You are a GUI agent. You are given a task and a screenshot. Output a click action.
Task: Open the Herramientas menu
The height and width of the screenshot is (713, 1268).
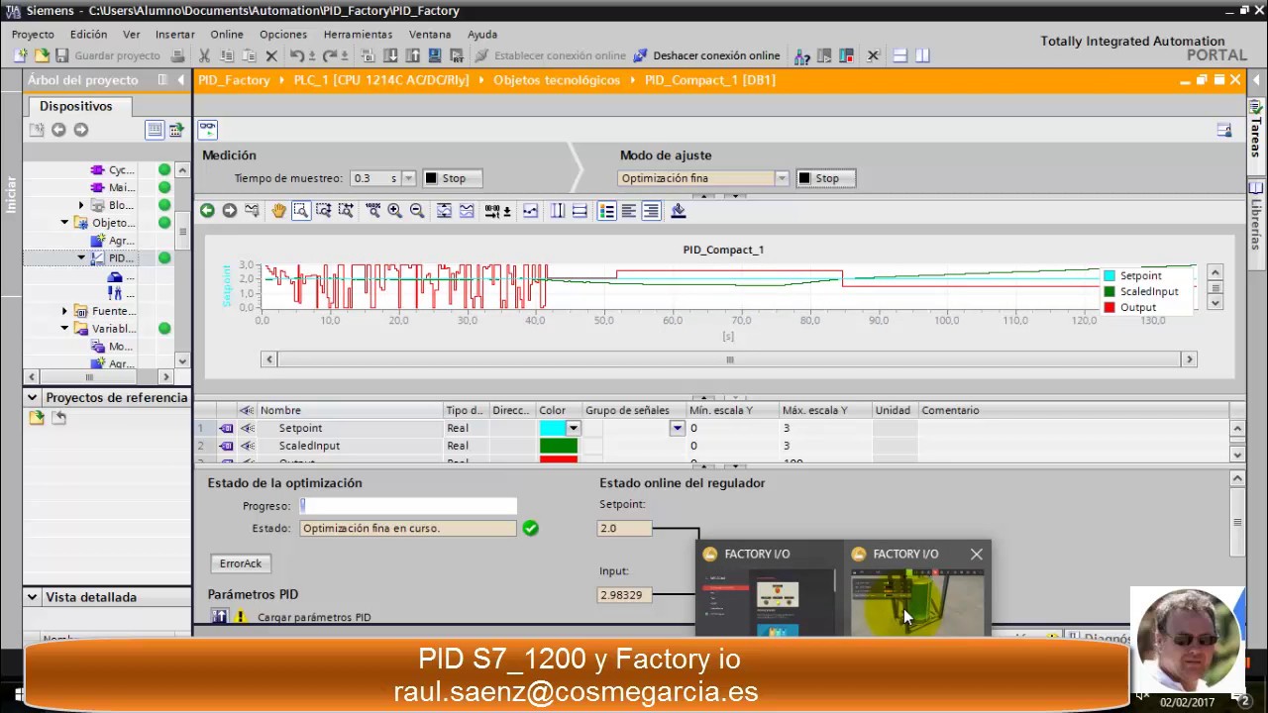pos(358,34)
